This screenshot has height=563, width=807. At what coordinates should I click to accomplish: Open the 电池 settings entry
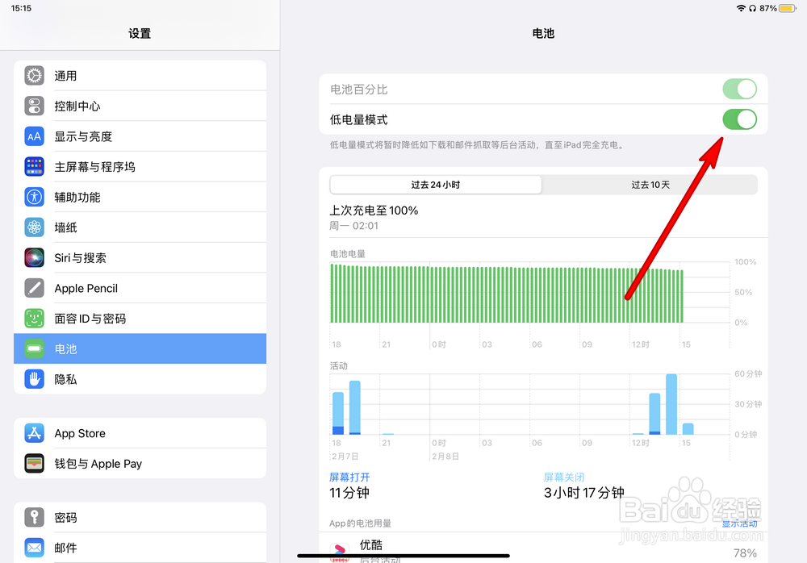coord(140,348)
